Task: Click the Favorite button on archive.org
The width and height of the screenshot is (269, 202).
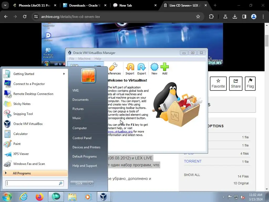Action: [x=218, y=84]
